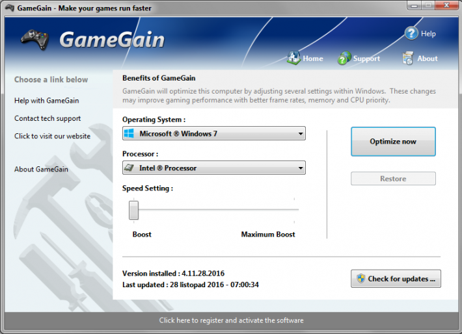The width and height of the screenshot is (462, 334).
Task: Click register and activate the software bar
Action: click(231, 320)
